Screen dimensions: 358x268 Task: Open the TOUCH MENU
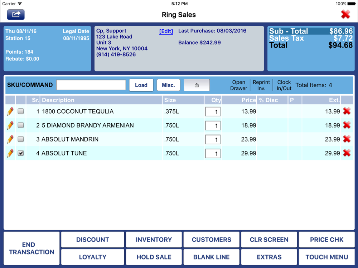327,257
